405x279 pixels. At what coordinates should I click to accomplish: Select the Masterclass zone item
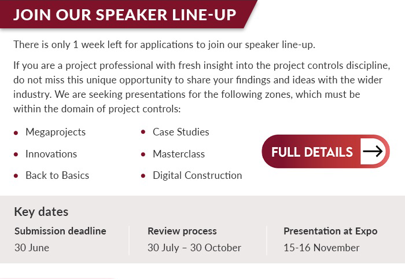[179, 154]
